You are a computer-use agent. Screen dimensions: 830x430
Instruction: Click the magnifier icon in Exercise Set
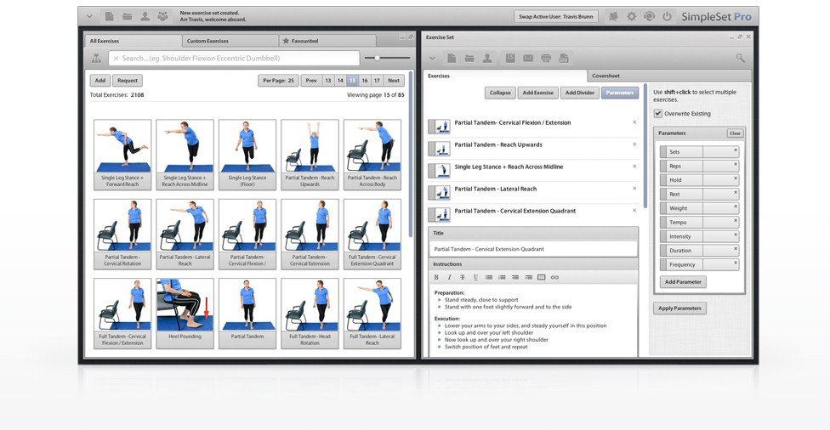point(740,58)
